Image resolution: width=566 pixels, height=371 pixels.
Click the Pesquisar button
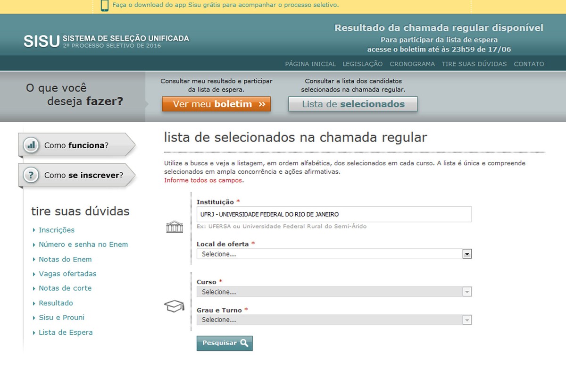(x=225, y=343)
